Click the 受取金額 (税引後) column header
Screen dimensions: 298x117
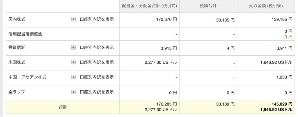266,6
